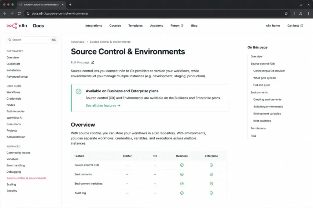This screenshot has width=313, height=208.
Task: Click the browser forward arrow
Action: click(x=12, y=13)
